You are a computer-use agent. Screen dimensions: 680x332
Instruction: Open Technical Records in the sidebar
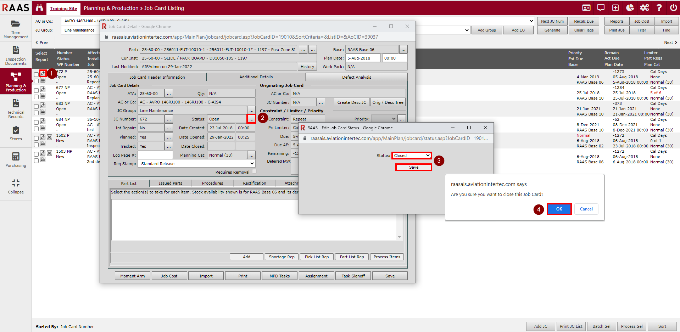click(x=16, y=108)
